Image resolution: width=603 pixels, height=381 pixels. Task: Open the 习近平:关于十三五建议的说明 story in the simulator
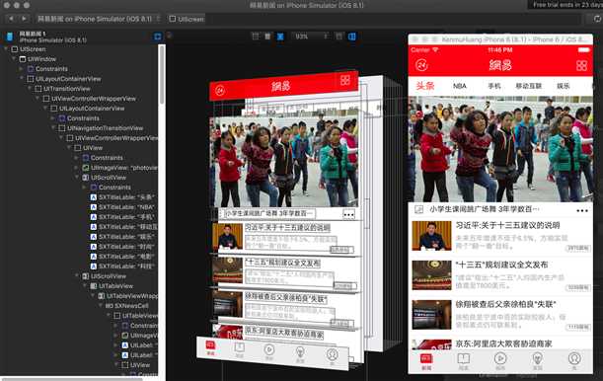(x=500, y=235)
